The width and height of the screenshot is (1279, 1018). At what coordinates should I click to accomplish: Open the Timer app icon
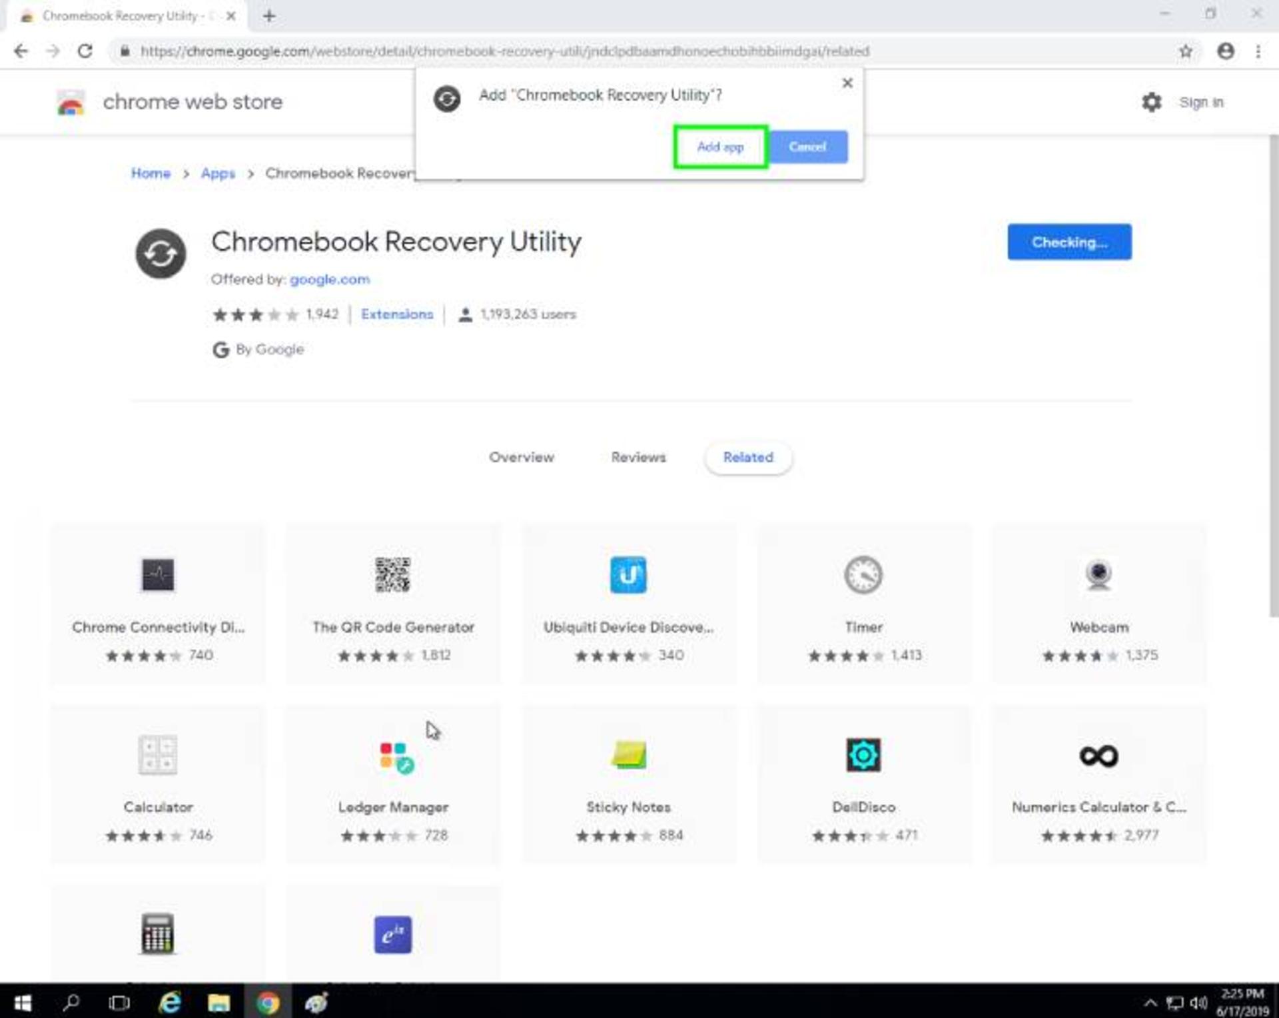[863, 574]
